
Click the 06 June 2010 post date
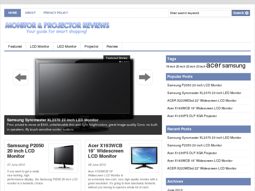[x=97, y=165]
